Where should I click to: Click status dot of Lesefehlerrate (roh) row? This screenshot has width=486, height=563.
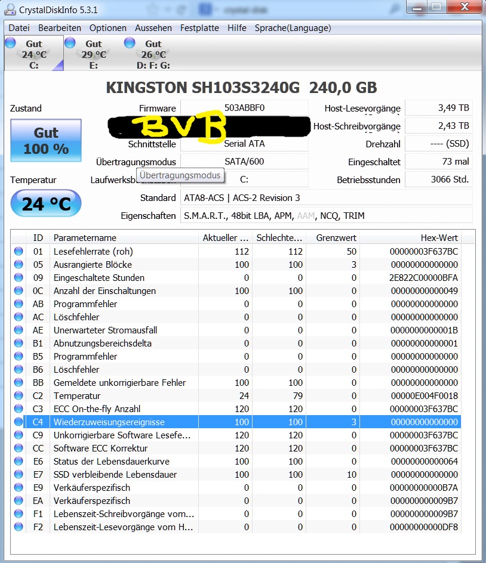click(19, 251)
